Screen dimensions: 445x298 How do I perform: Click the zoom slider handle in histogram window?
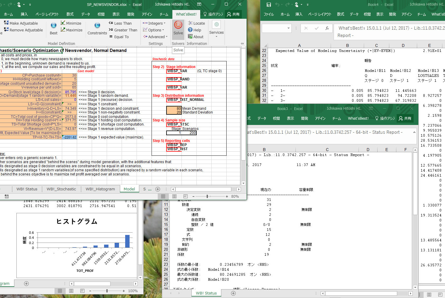107,291
